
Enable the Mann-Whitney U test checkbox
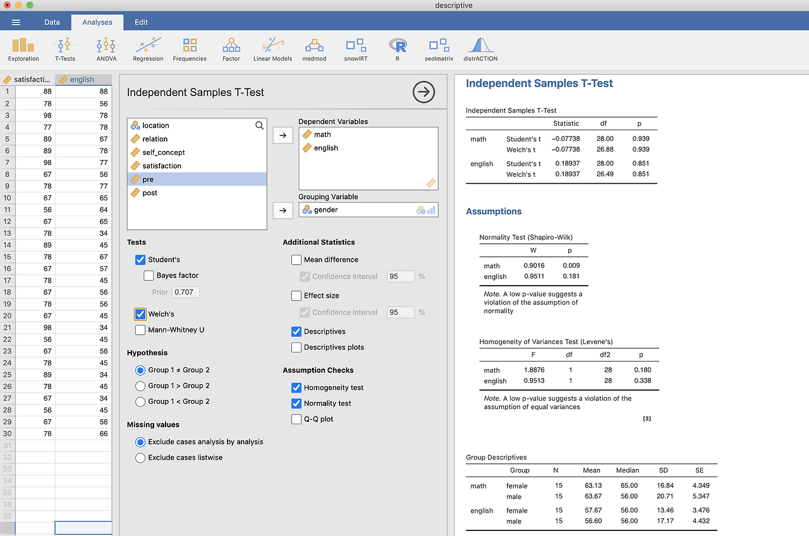click(140, 330)
